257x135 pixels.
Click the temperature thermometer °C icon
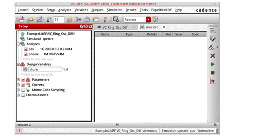[49, 20]
